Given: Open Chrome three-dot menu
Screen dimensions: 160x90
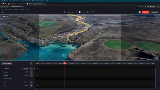Looking at the screenshot, I should 158,7.
